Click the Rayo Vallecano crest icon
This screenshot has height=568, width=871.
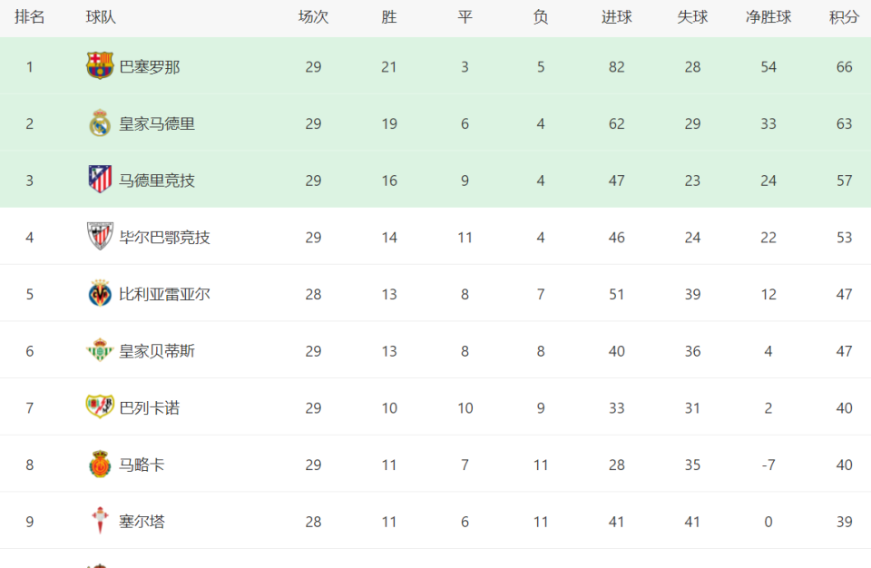click(100, 406)
